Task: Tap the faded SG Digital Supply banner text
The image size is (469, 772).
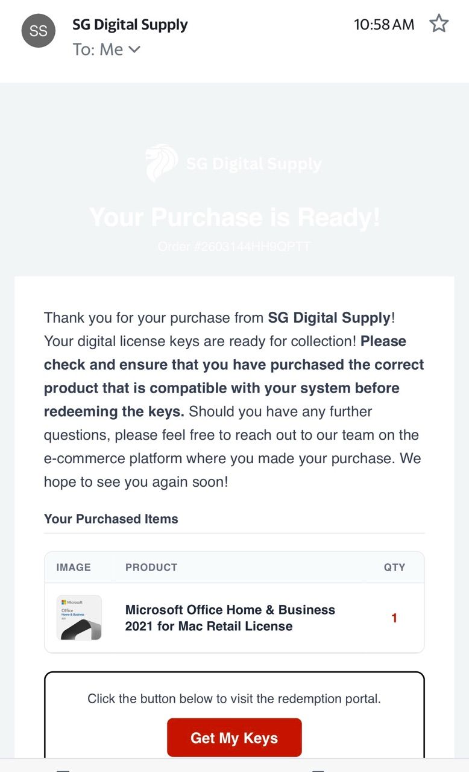Action: click(253, 164)
